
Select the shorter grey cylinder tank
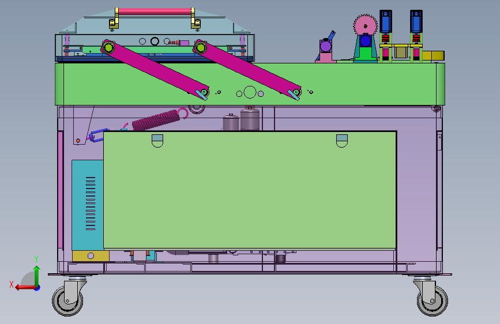pos(231,122)
